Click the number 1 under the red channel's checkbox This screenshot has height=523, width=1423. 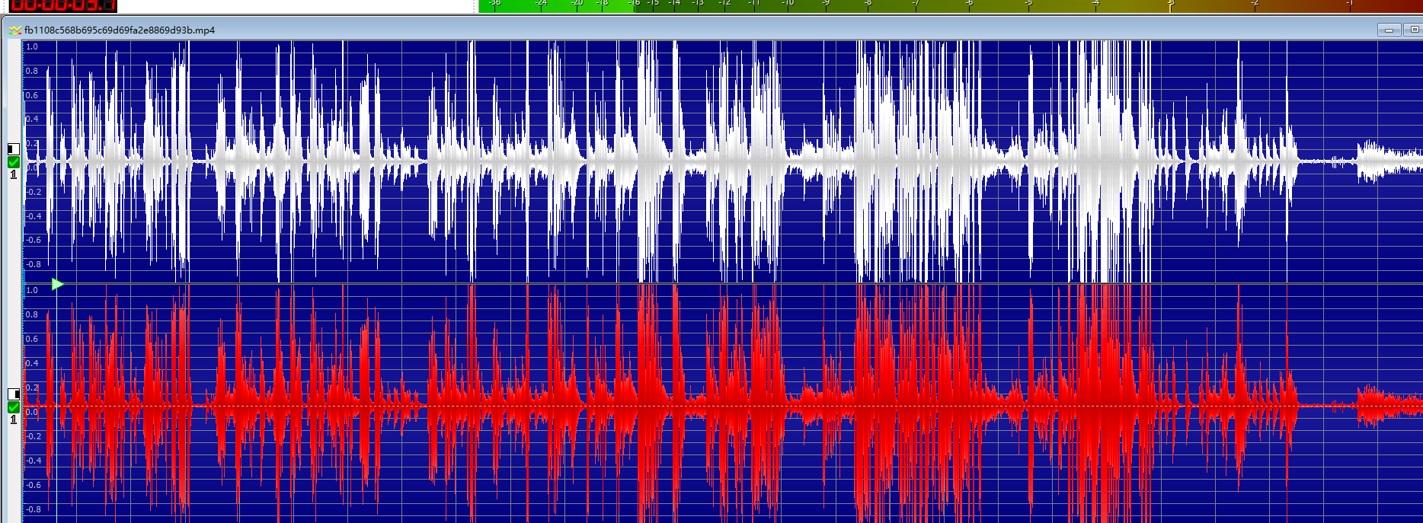(13, 420)
